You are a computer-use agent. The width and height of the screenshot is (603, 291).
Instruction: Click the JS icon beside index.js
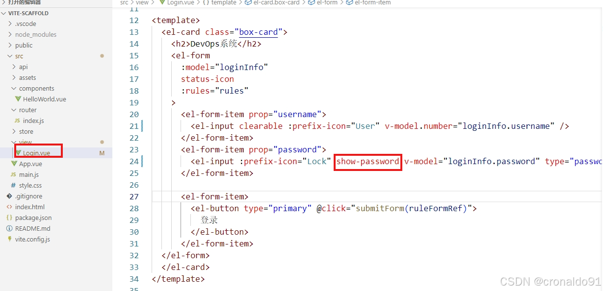pos(17,121)
